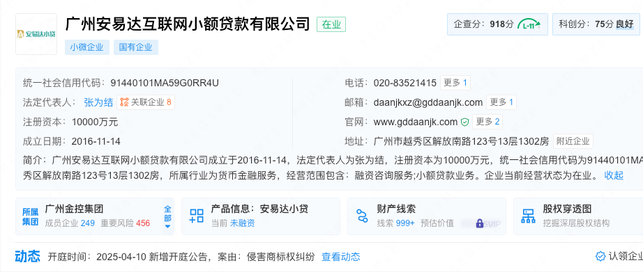
Task: Show 更多 1 email addresses
Action: tap(501, 102)
